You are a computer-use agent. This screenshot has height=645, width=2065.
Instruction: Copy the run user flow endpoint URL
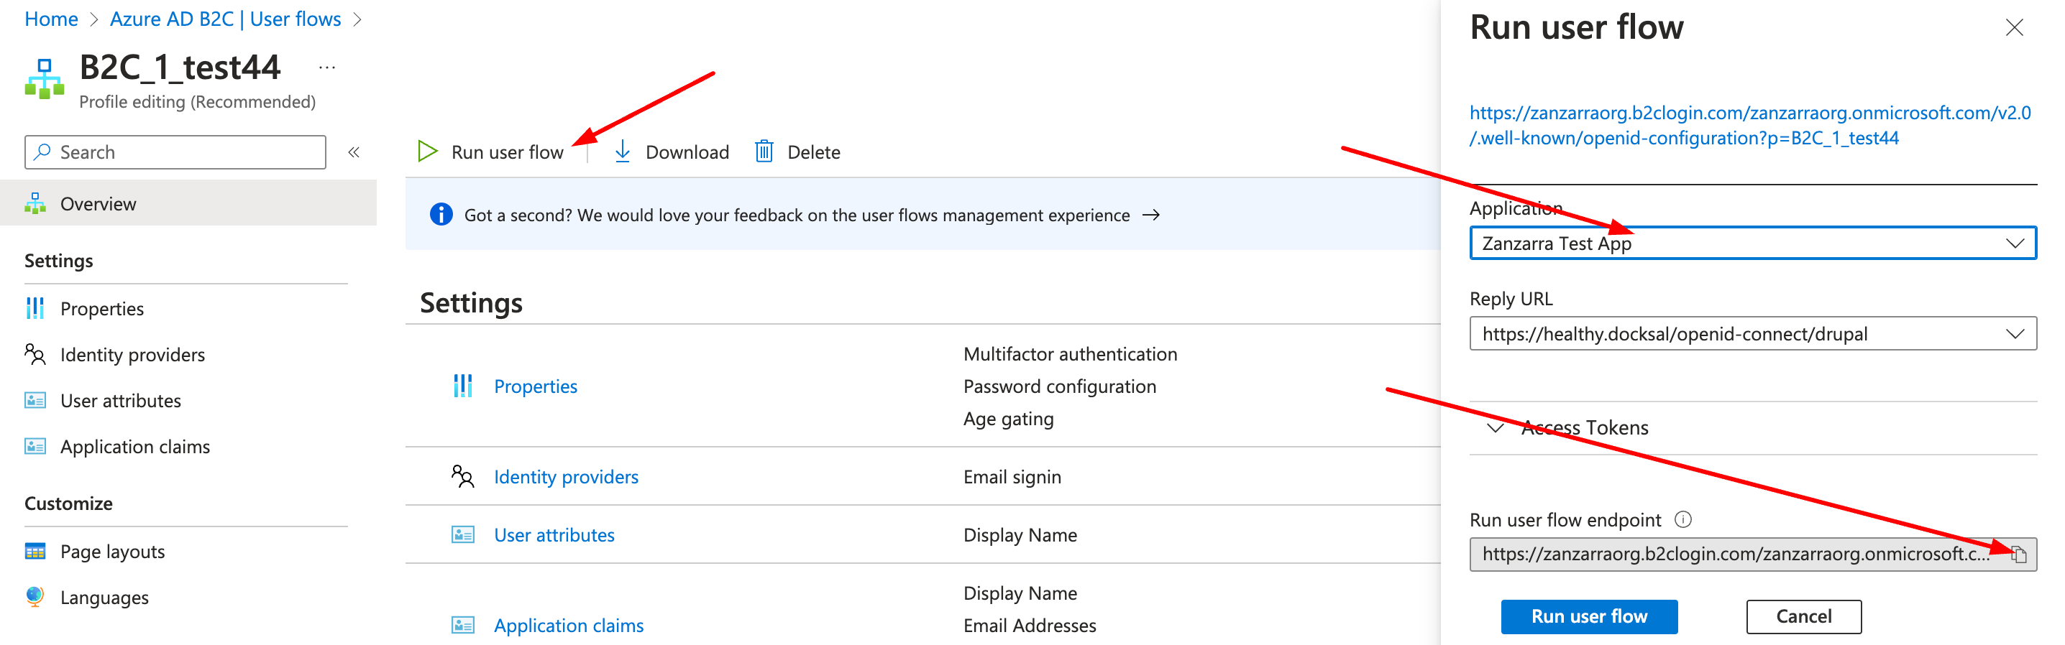[x=2018, y=554]
